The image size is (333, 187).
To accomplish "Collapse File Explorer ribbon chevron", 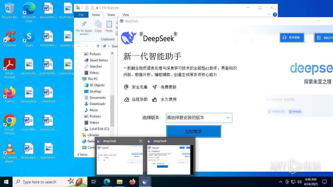I will (269, 15).
